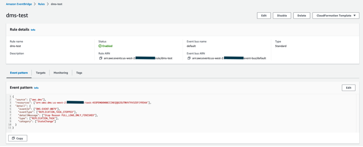Click the Rule name value dms-test
The image size is (363, 147).
pyautogui.click(x=15, y=46)
